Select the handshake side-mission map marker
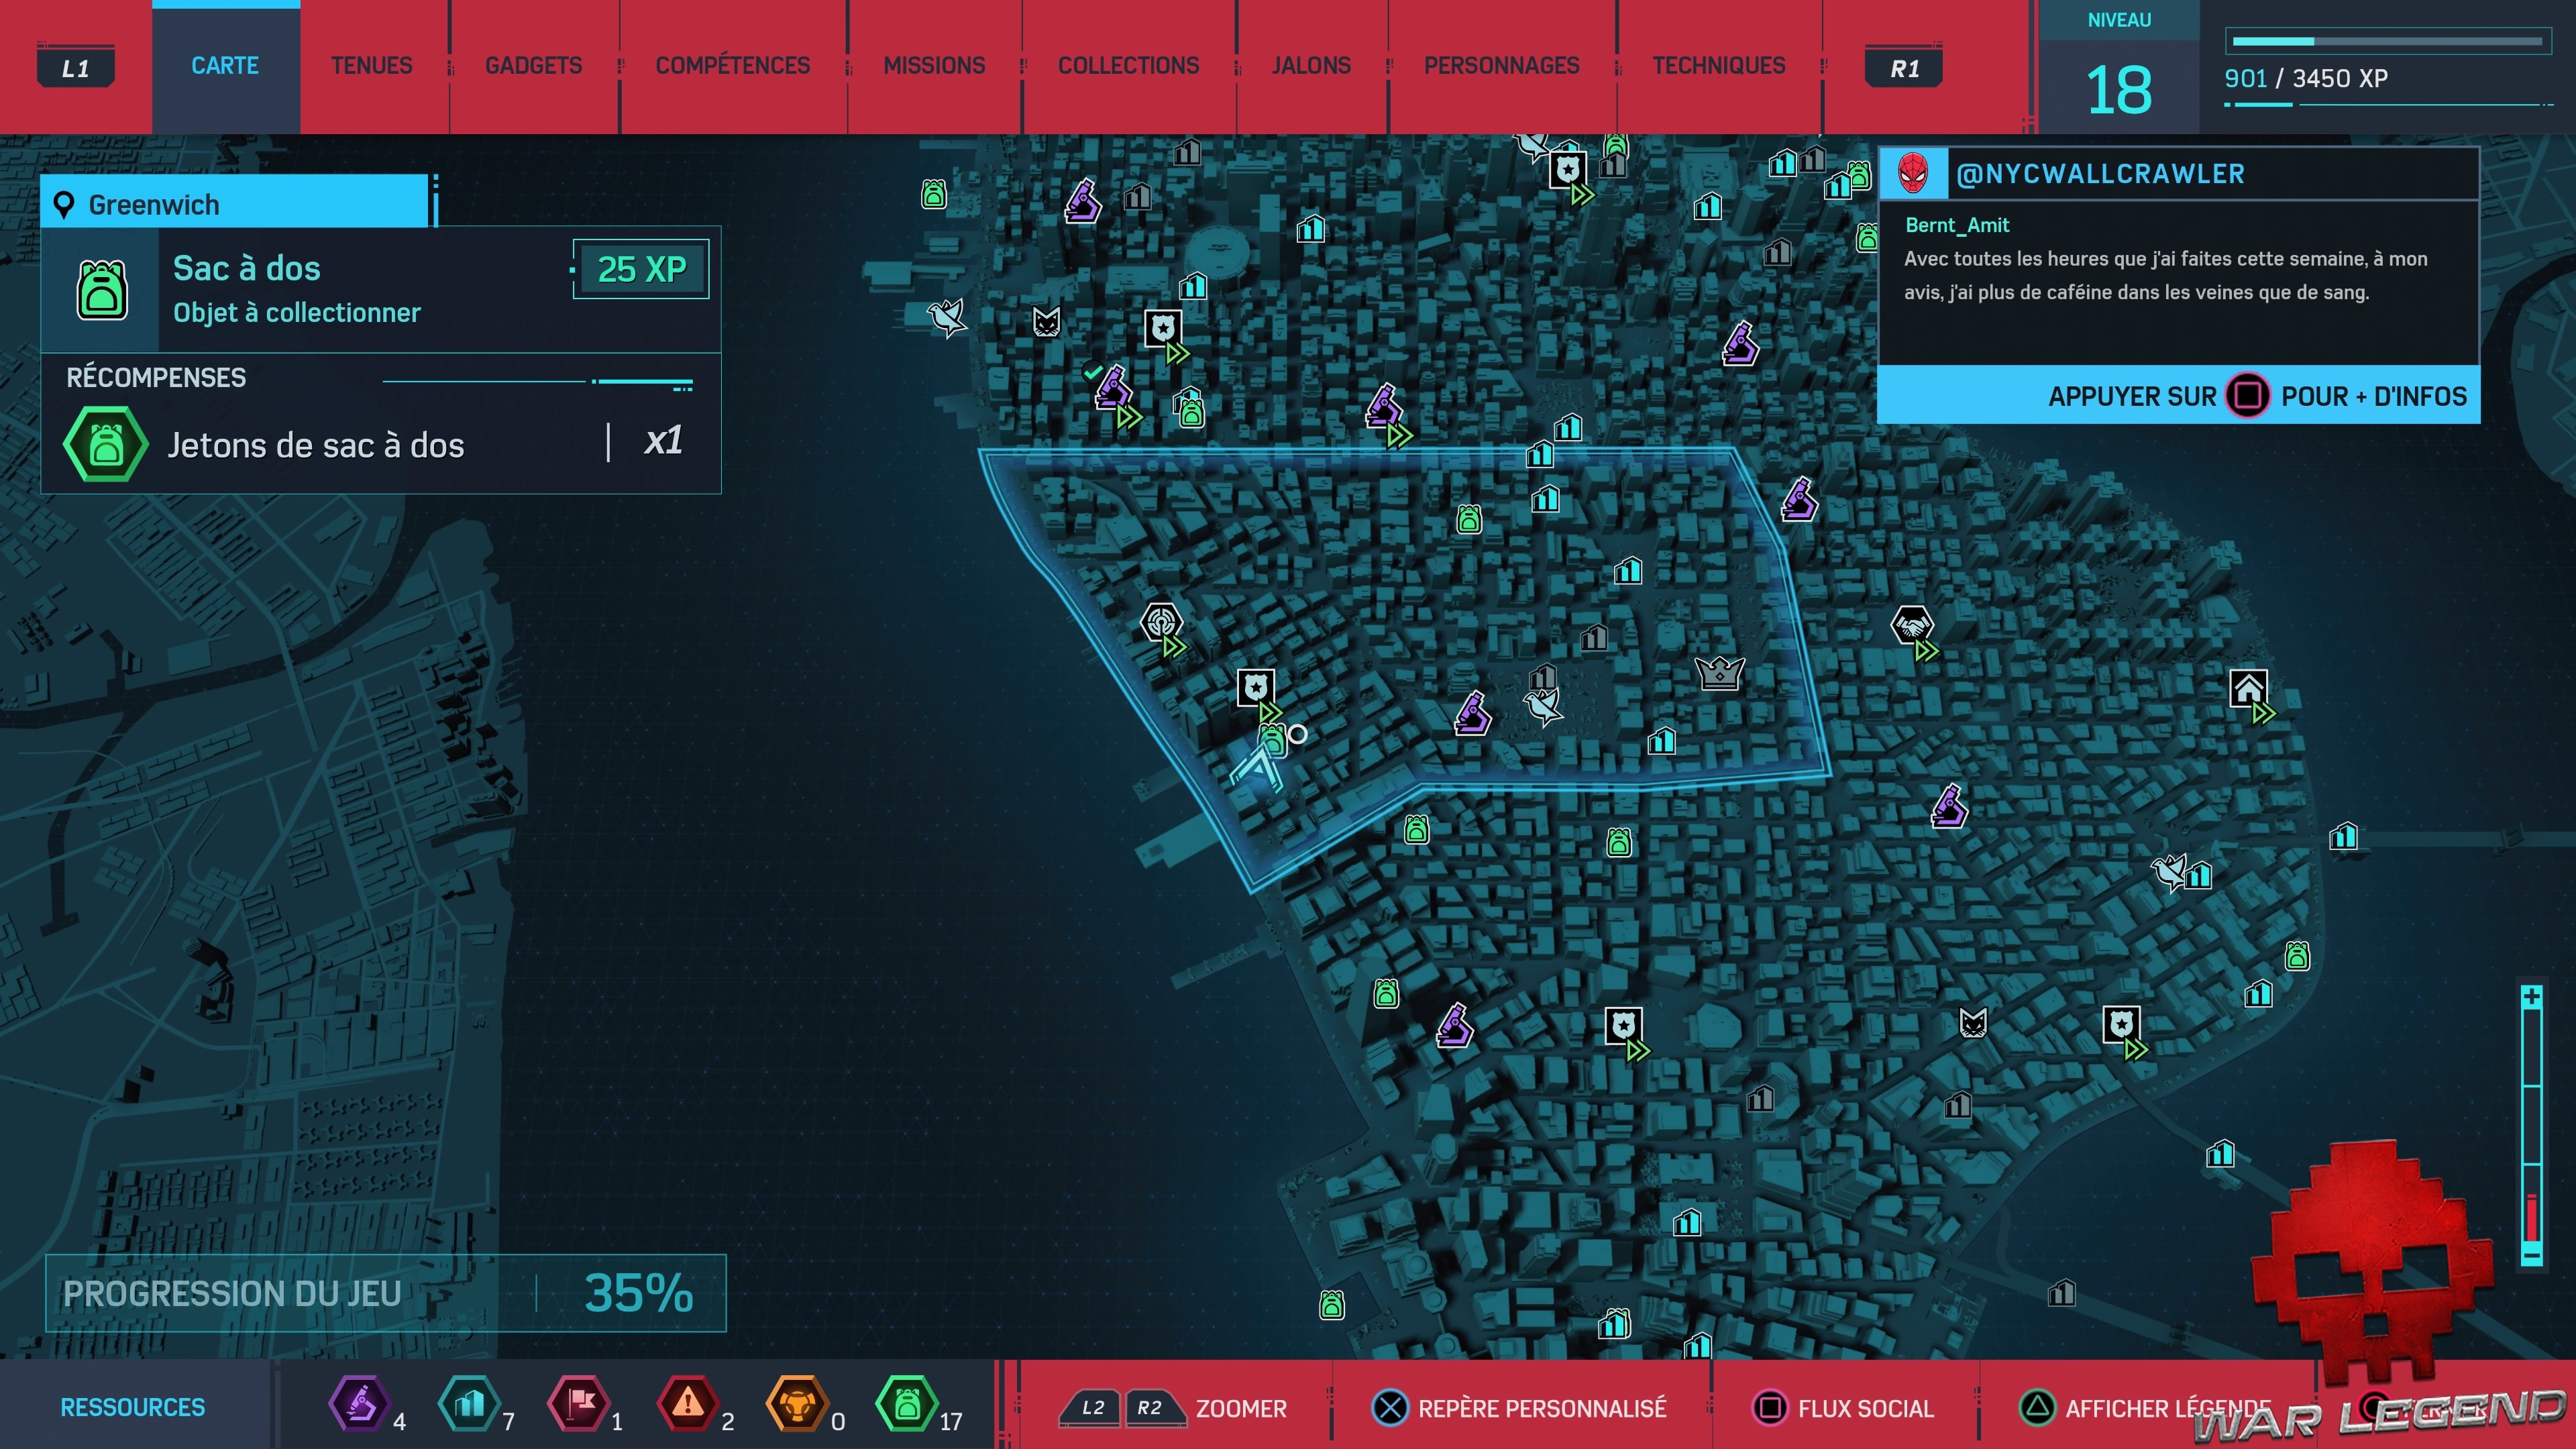2576x1449 pixels. (x=1911, y=626)
